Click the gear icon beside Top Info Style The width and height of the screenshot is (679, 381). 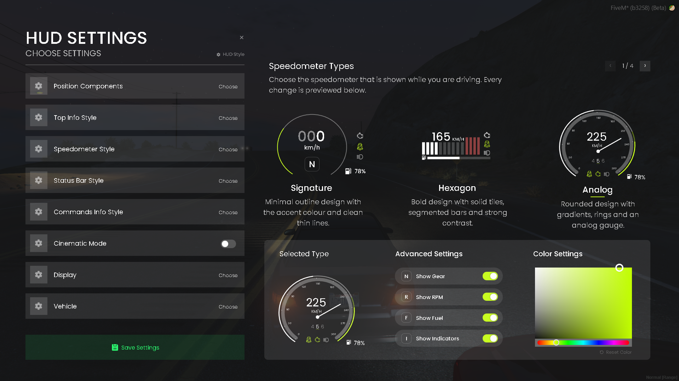tap(39, 117)
